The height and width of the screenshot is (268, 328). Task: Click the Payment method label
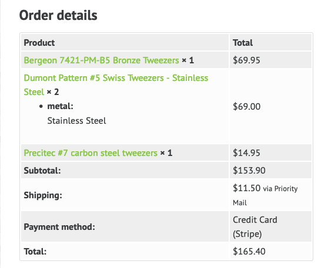coord(59,227)
